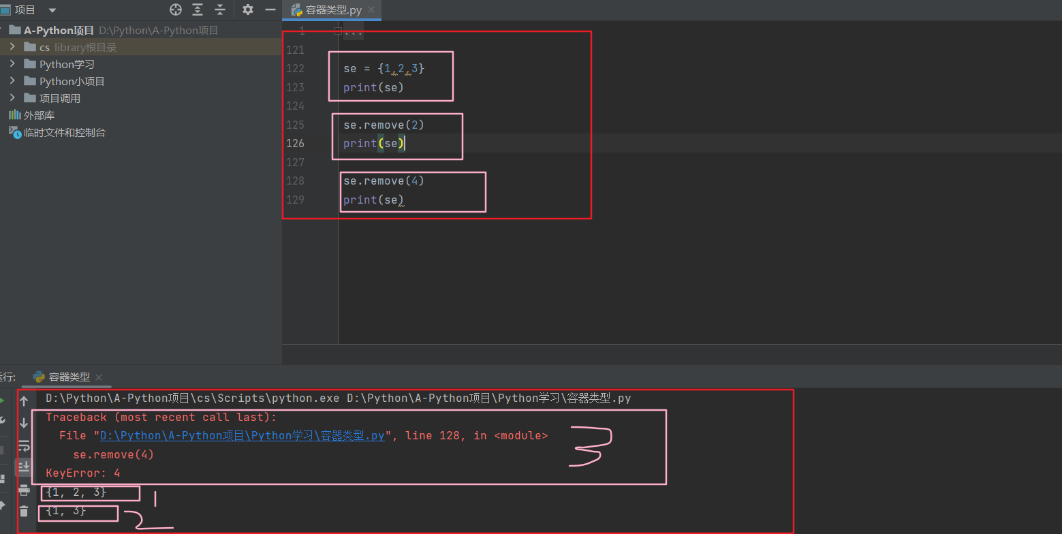This screenshot has width=1062, height=534.
Task: Toggle soft-wrap in the run console
Action: [x=24, y=446]
